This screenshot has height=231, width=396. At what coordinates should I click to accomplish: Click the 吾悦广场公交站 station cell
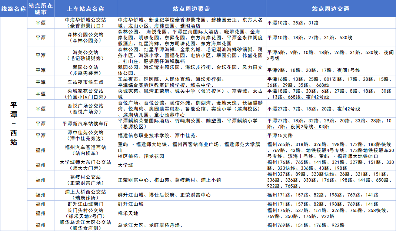pos(86,109)
